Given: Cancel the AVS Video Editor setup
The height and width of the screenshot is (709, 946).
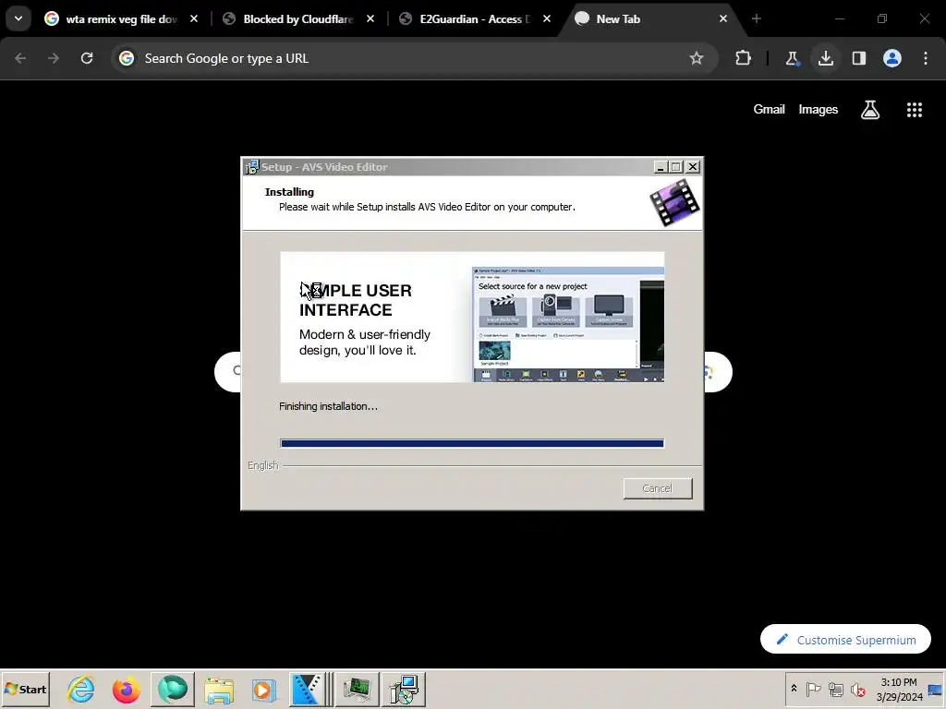Looking at the screenshot, I should 658,488.
